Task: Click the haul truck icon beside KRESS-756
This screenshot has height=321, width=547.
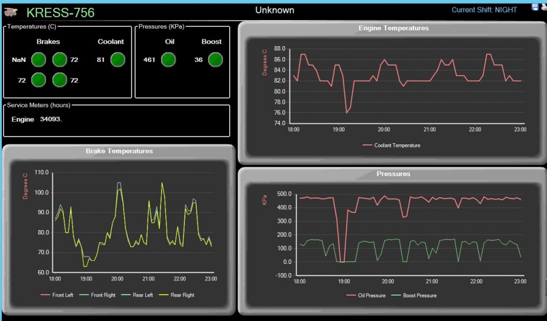Action: point(11,12)
